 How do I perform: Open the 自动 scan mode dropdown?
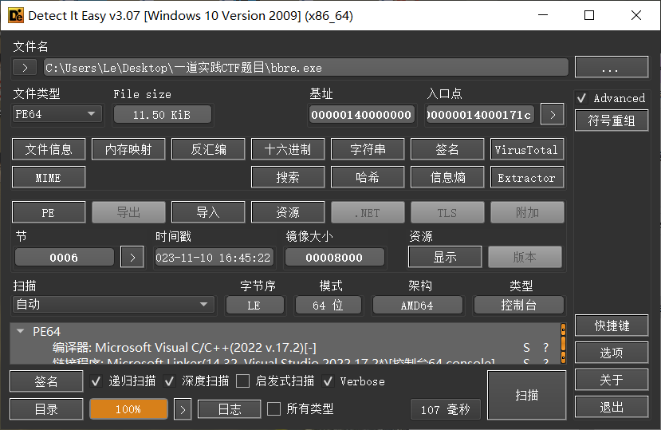113,305
